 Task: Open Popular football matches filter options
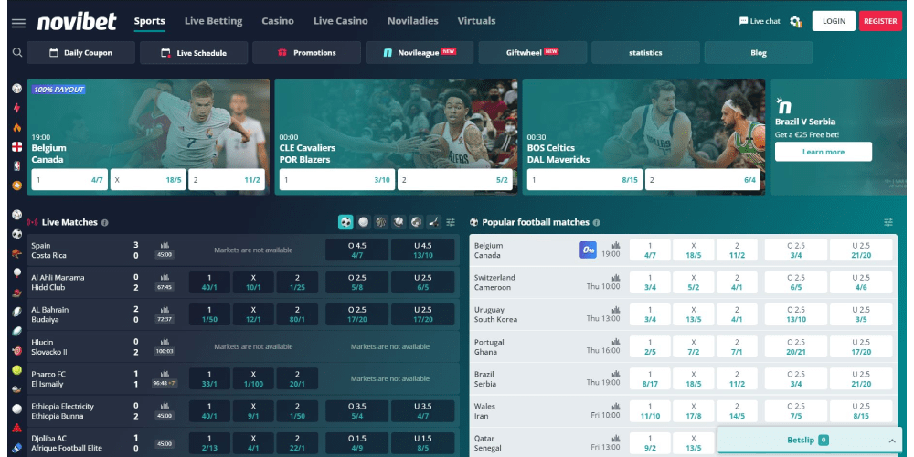pos(888,222)
